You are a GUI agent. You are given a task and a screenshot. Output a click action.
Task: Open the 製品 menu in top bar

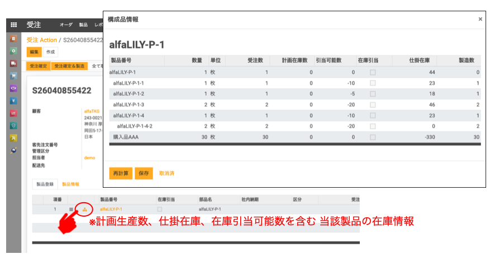[x=83, y=25]
